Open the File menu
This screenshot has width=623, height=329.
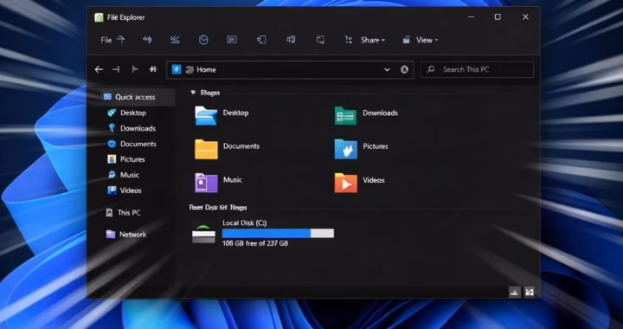[x=106, y=40]
